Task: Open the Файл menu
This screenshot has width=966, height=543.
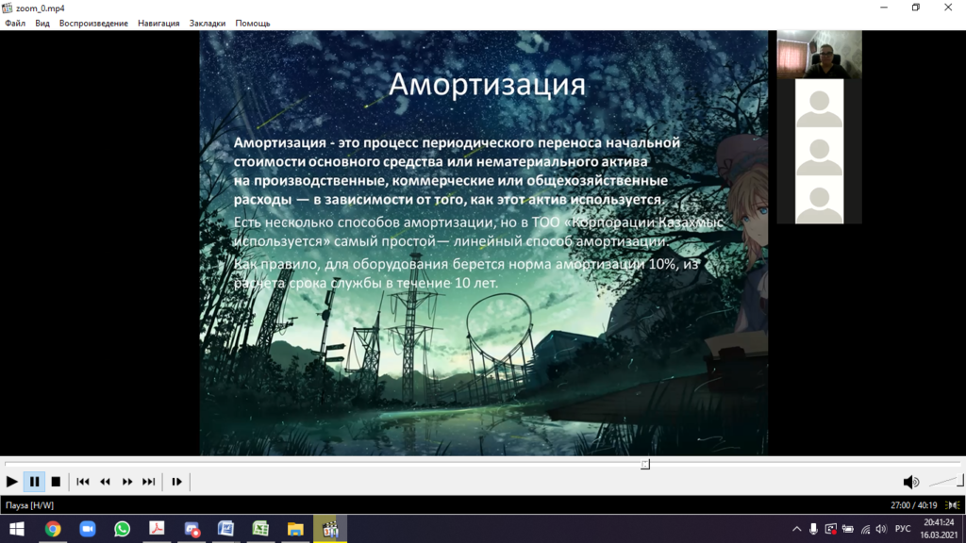Action: pos(15,24)
